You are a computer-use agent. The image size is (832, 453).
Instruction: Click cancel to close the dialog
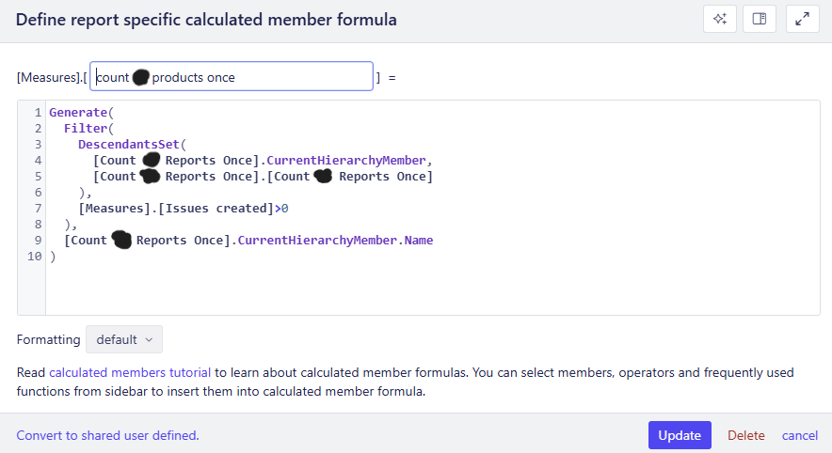click(800, 435)
